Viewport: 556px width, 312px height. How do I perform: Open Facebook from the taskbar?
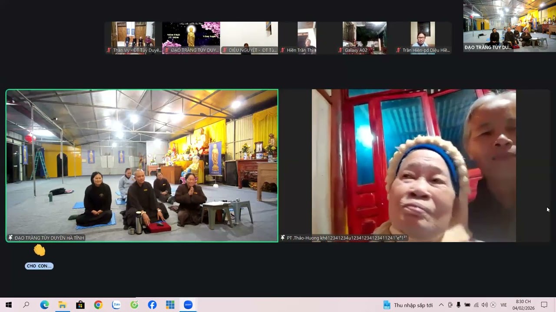click(x=152, y=305)
